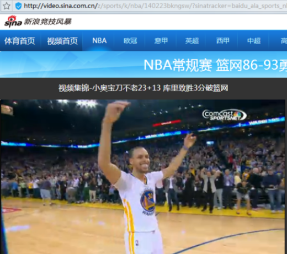Click the URL address bar field
This screenshot has height=254, width=287.
click(x=155, y=6)
